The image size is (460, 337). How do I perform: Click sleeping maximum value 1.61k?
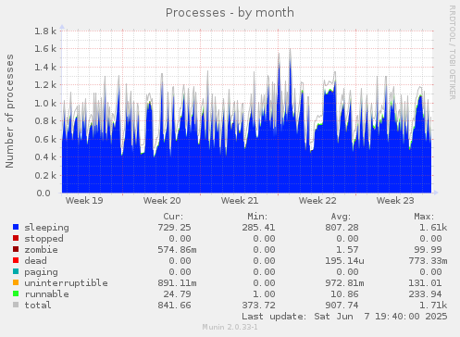[433, 228]
